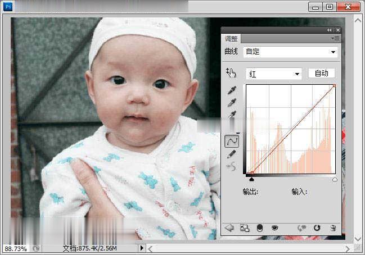
Task: Click horizontal scrollbar right arrow
Action: pos(348,249)
